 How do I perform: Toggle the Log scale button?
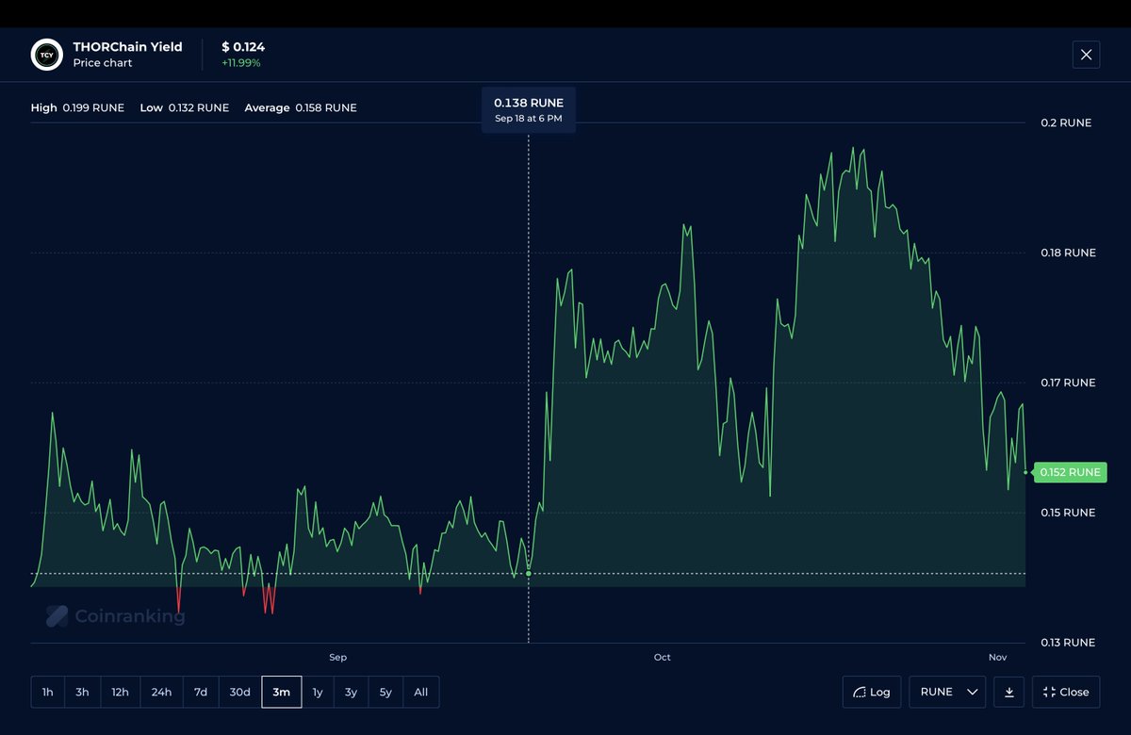click(872, 692)
